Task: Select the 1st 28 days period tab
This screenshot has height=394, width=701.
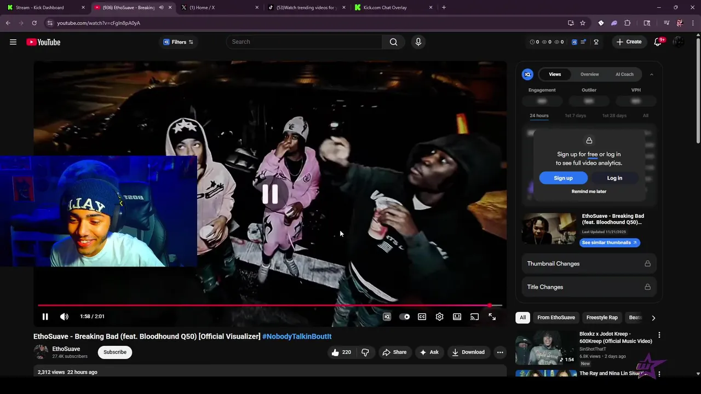Action: (614, 115)
